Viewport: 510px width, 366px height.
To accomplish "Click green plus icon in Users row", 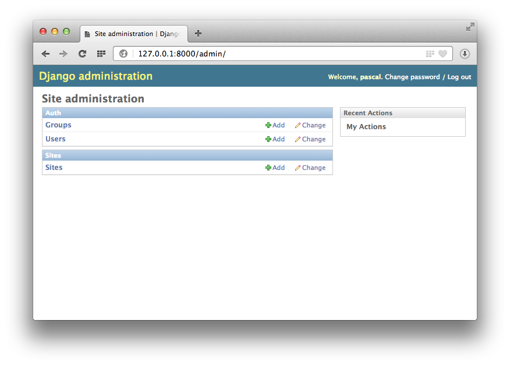I will (268, 139).
